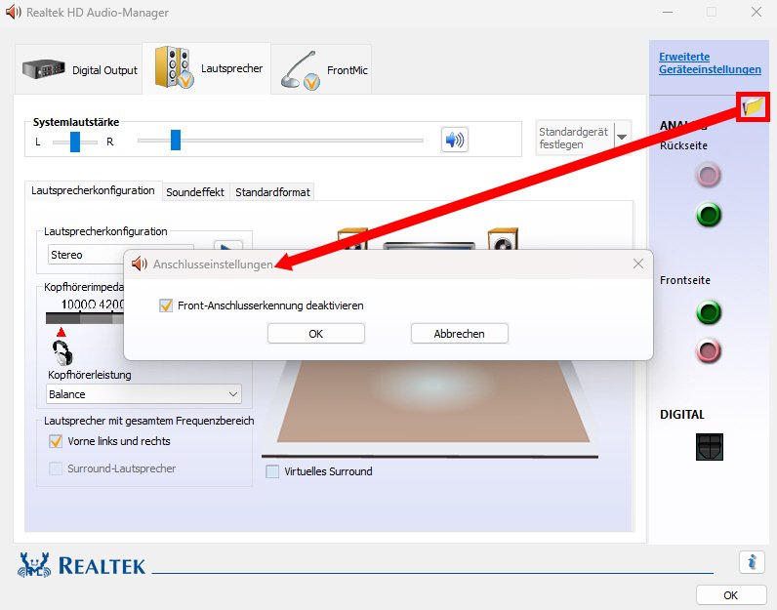Open connector settings folder icon
Screen dimensions: 777x610
(754, 106)
